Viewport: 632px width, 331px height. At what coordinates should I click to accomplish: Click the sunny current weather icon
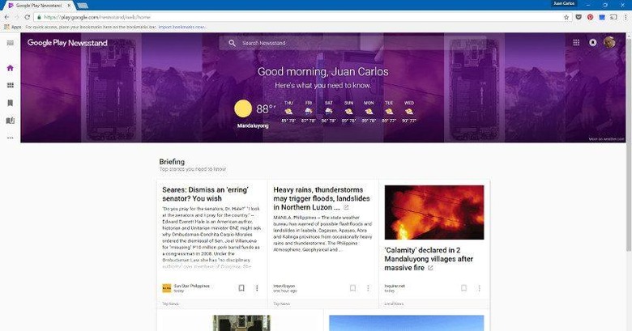tap(243, 108)
